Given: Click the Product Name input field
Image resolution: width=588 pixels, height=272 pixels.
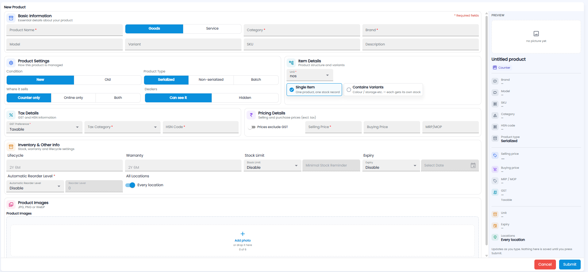Looking at the screenshot, I should click(64, 30).
